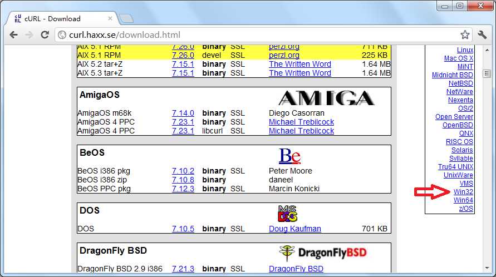Image resolution: width=496 pixels, height=277 pixels.
Task: Open RISC OS link in sidebar
Action: click(x=459, y=142)
